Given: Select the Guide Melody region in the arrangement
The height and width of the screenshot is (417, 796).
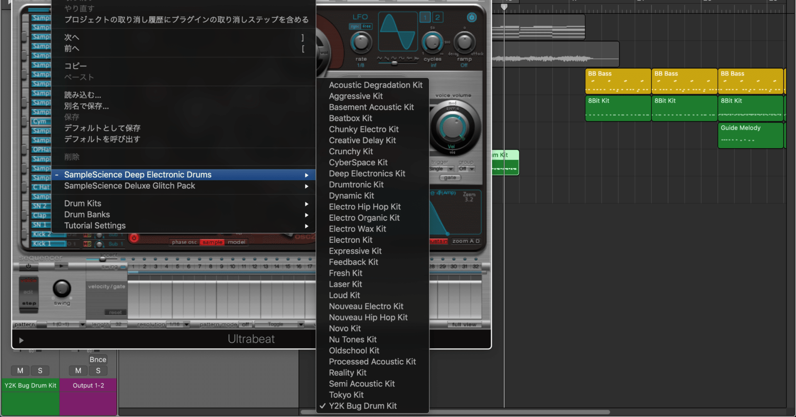Looking at the screenshot, I should point(750,136).
